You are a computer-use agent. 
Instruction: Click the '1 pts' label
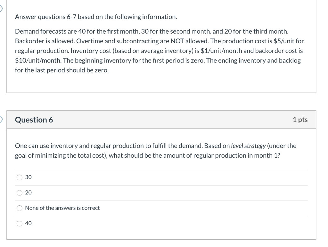[x=300, y=119]
